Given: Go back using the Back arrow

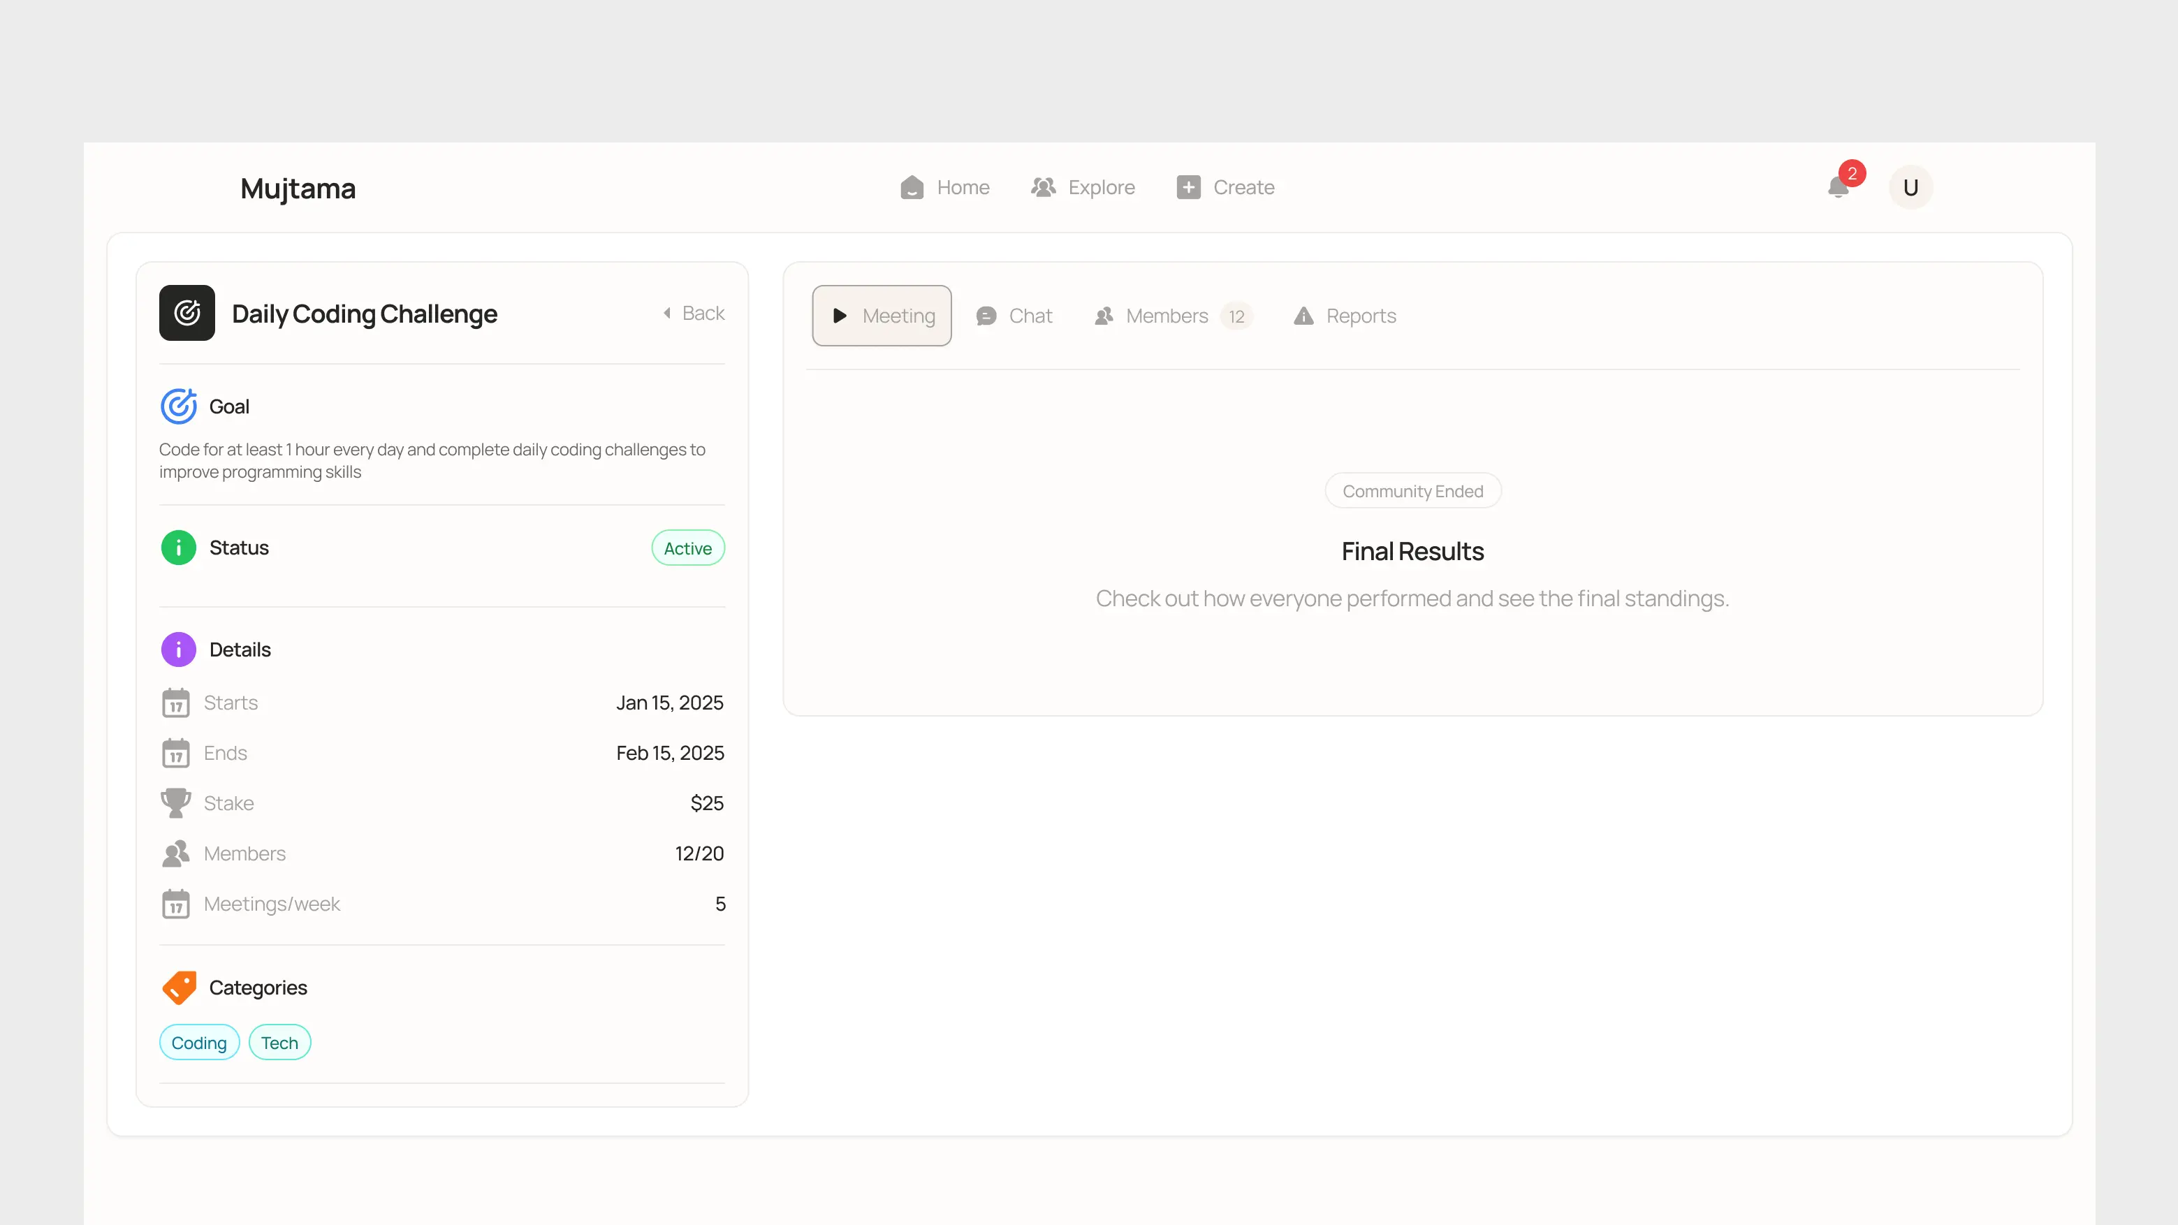Looking at the screenshot, I should coord(694,313).
